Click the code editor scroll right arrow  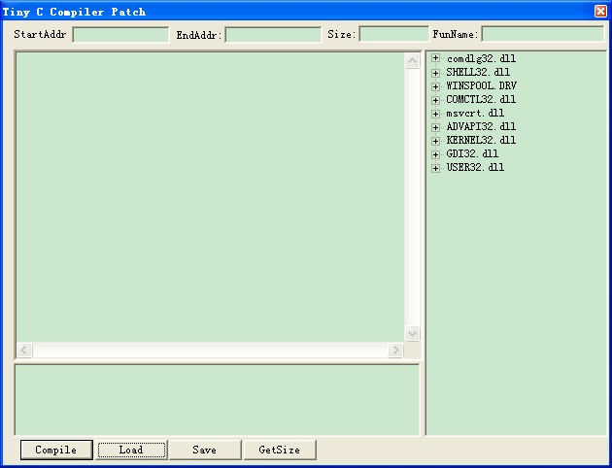(395, 350)
